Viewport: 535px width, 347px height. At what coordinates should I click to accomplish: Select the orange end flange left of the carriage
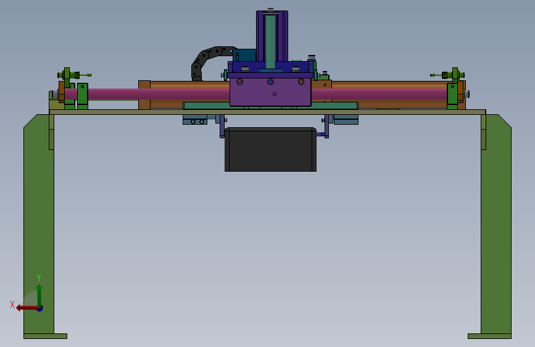[144, 95]
